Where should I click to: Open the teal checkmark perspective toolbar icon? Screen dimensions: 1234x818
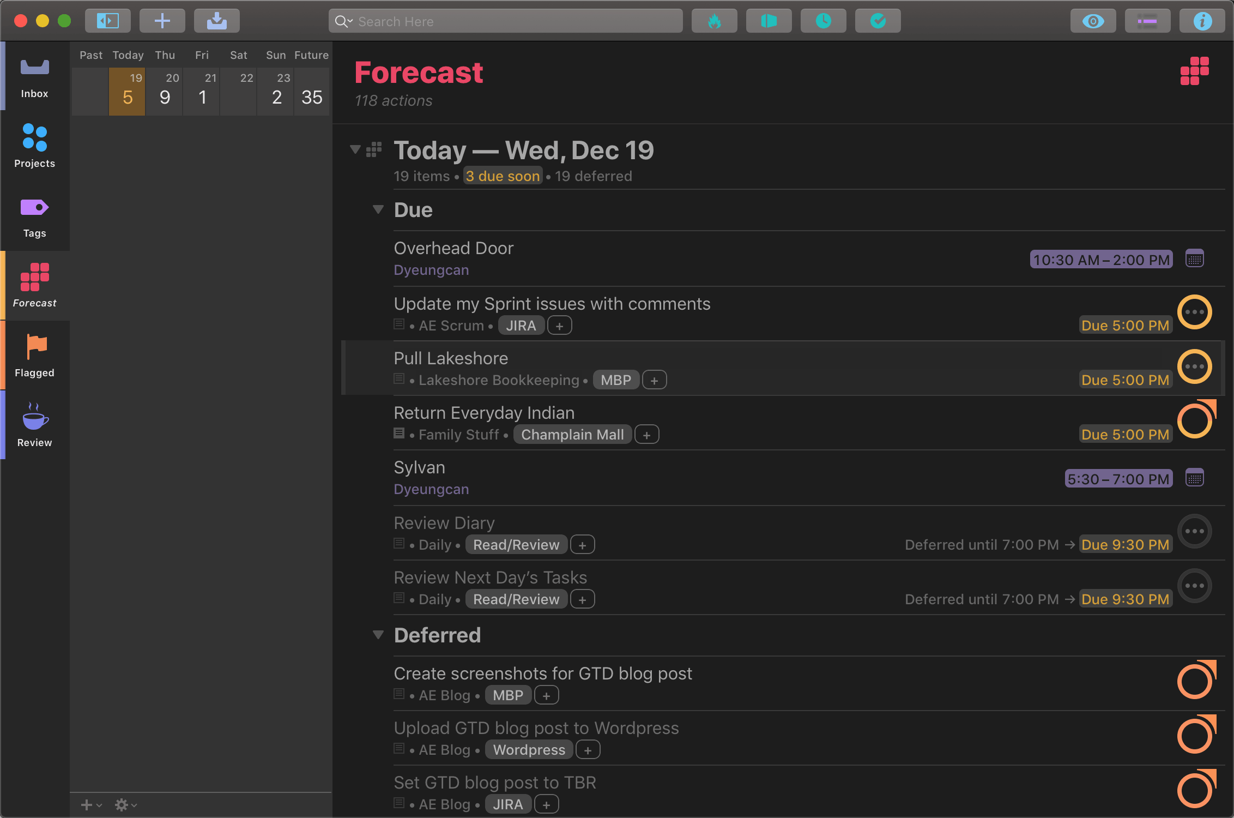(x=878, y=21)
